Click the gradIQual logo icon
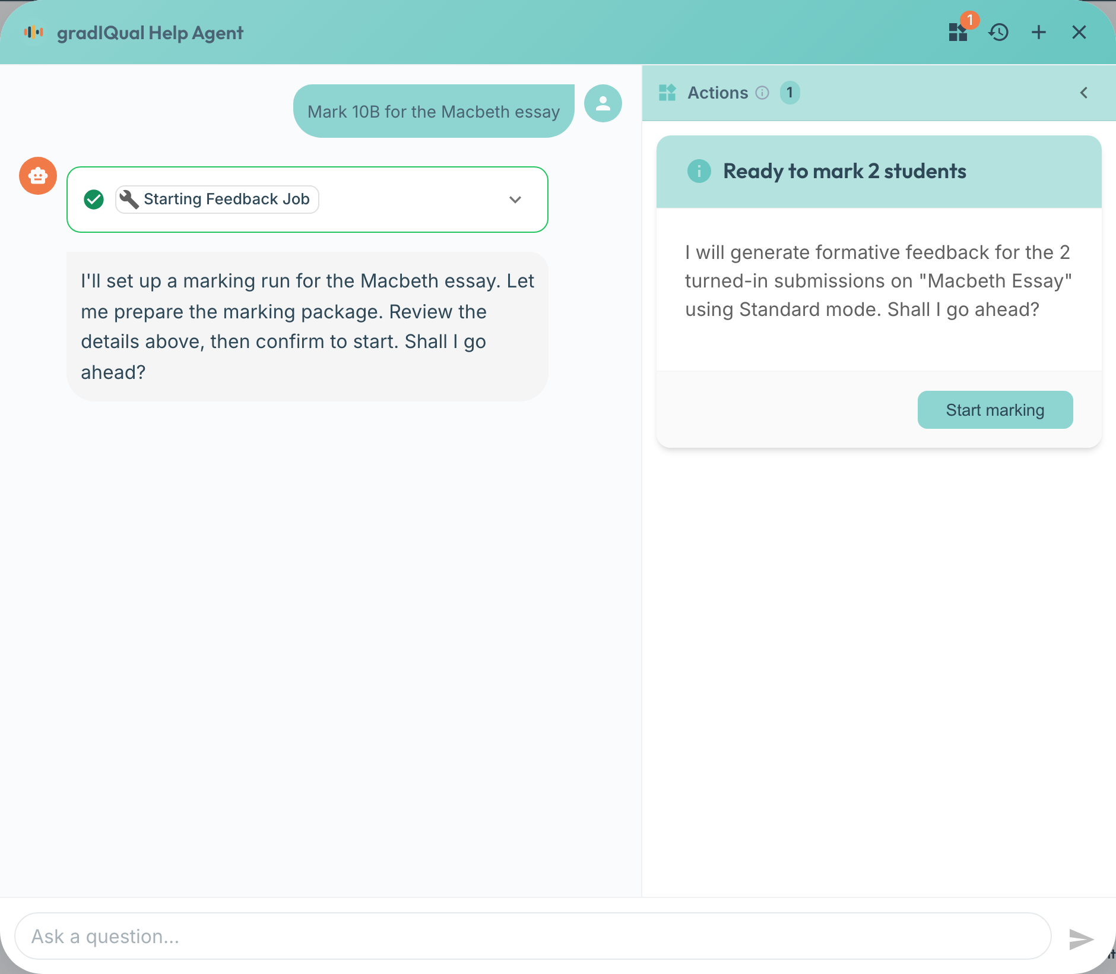Image resolution: width=1116 pixels, height=974 pixels. click(x=34, y=32)
